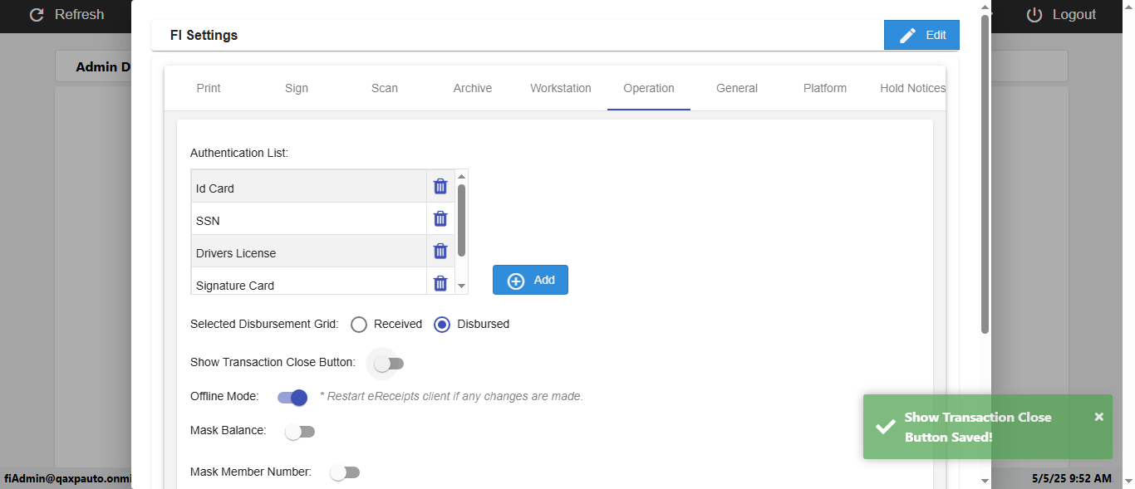
Task: Enable the Mask Balance toggle
Action: click(300, 432)
